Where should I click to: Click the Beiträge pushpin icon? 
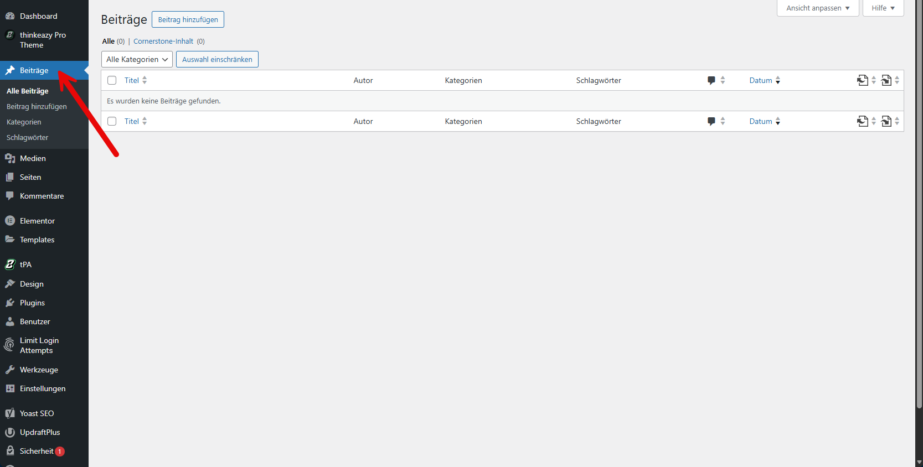tap(10, 70)
